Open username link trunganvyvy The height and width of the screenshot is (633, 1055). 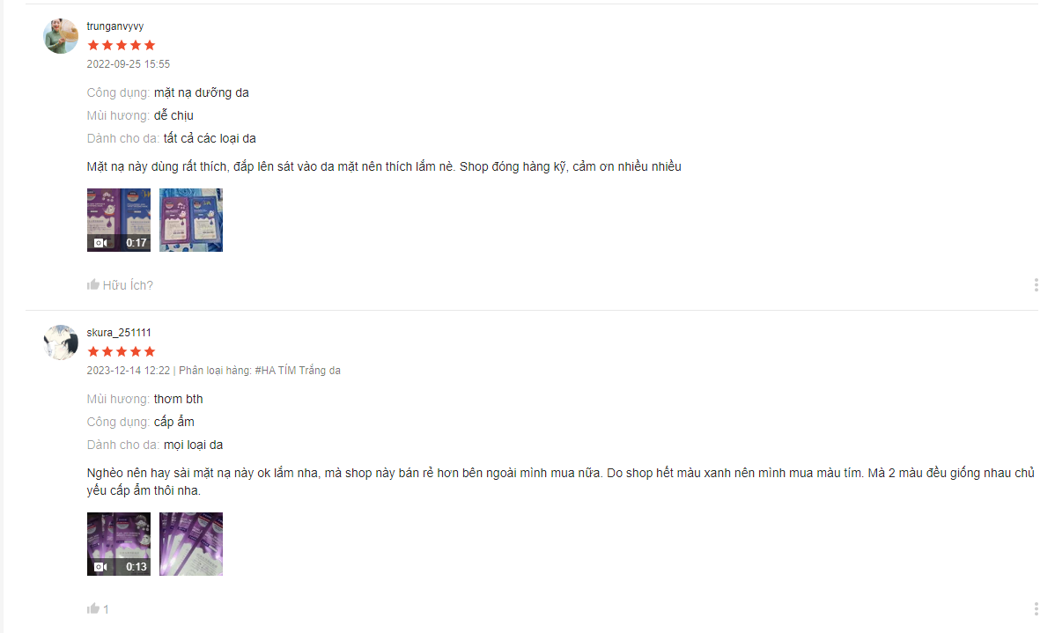(115, 26)
